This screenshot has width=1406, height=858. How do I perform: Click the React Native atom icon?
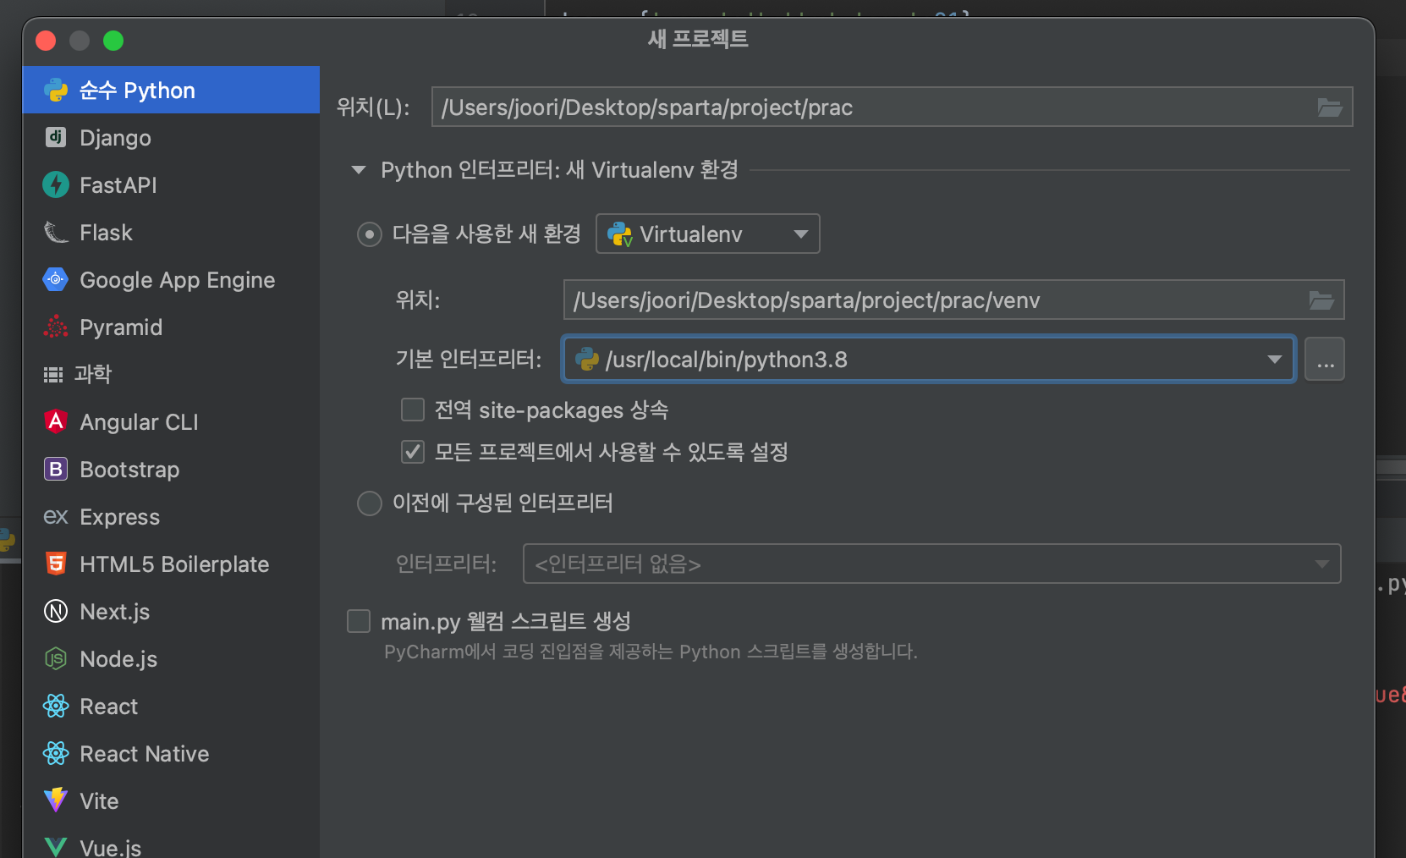coord(56,753)
